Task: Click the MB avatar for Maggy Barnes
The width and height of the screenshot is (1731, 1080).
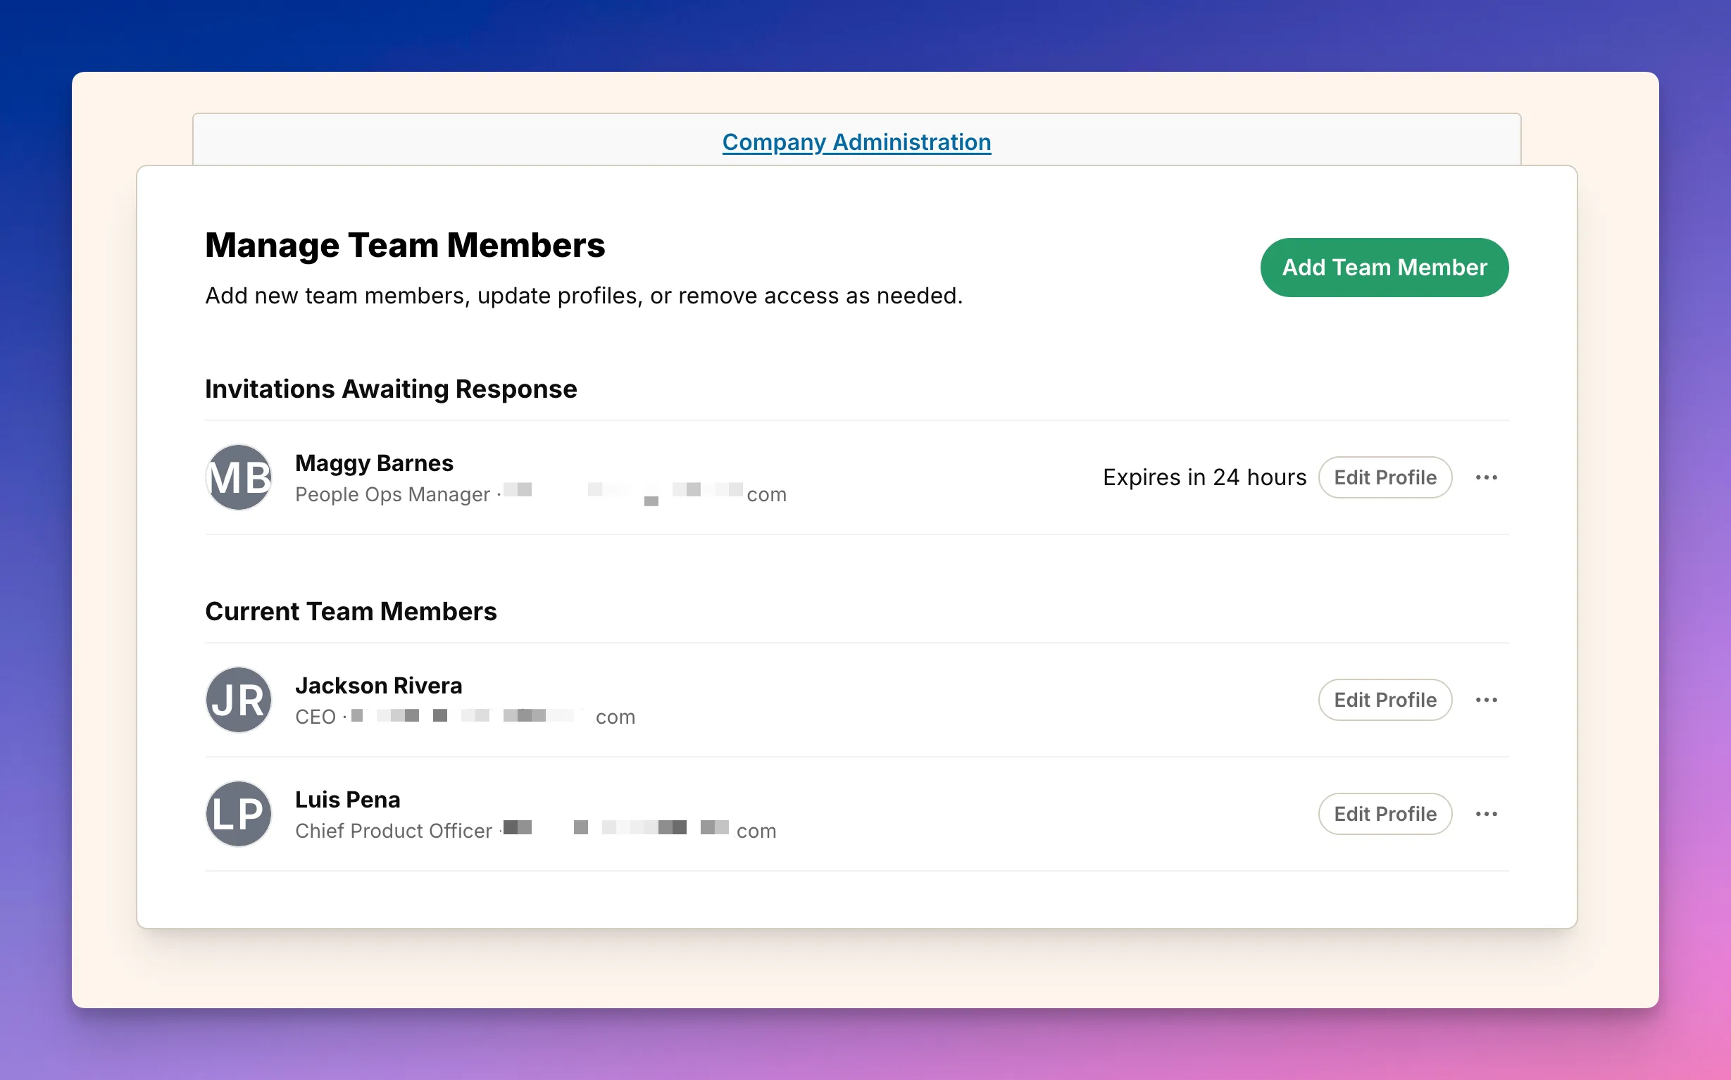Action: coord(238,477)
